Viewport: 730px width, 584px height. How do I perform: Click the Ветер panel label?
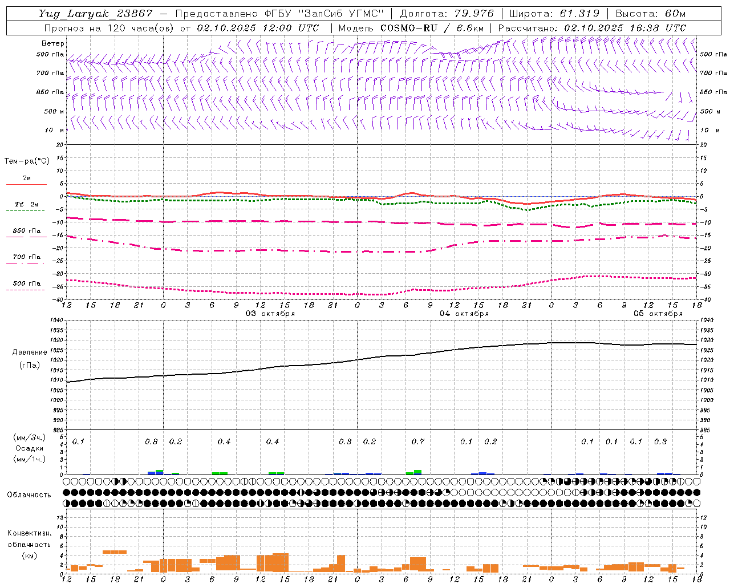53,43
